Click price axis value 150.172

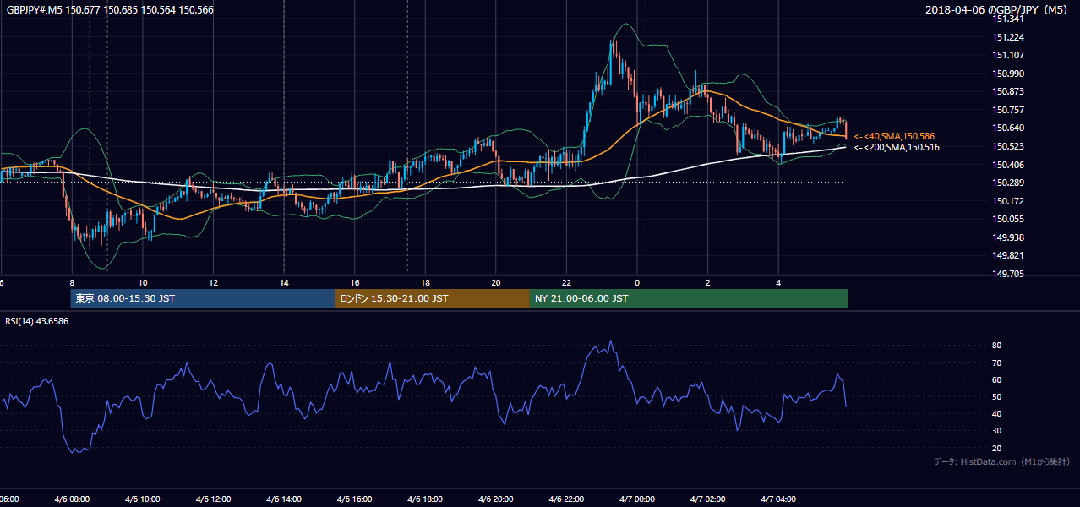(1008, 201)
